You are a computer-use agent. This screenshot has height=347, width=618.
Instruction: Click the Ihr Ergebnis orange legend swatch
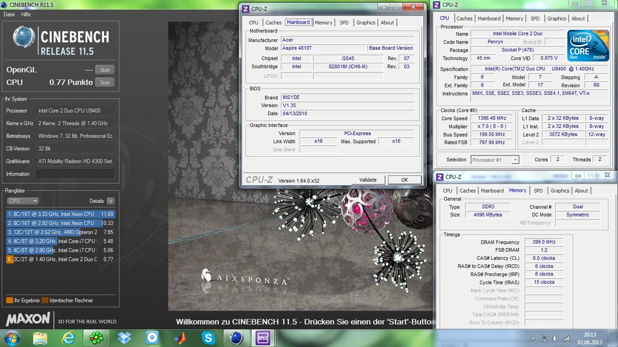10,300
